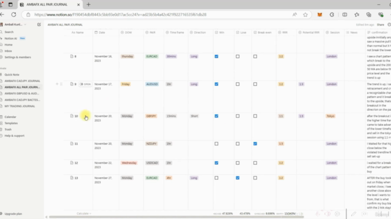Click Upgrade plan in sidebar
Viewport: 391px width, 219px height.
click(13, 214)
